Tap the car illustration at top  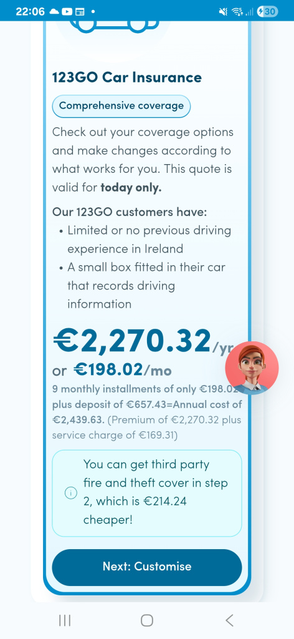pos(113,25)
